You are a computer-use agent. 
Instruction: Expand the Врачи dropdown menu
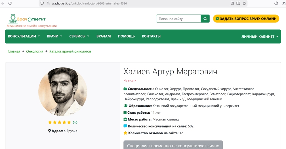(x=54, y=36)
